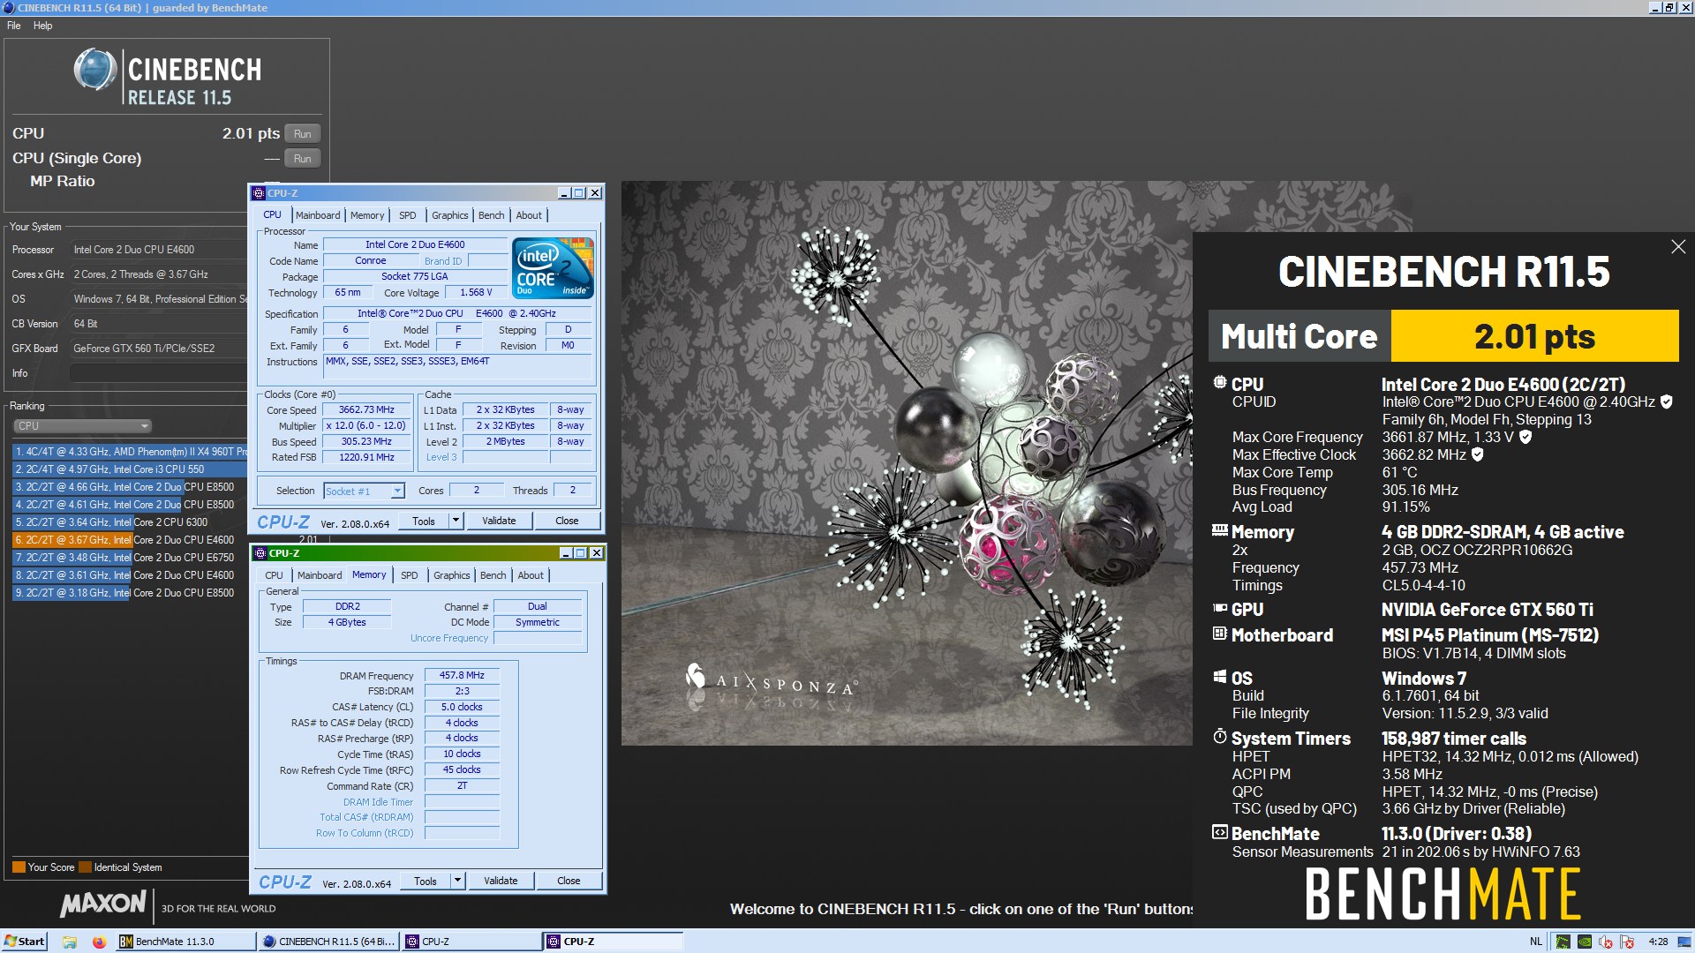Click the rendered spheres benchmark image
This screenshot has width=1695, height=953.
(x=907, y=463)
